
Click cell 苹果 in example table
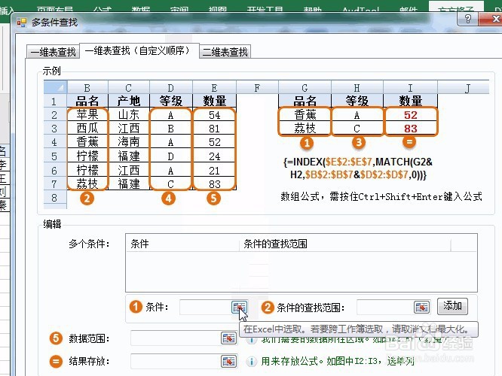87,115
